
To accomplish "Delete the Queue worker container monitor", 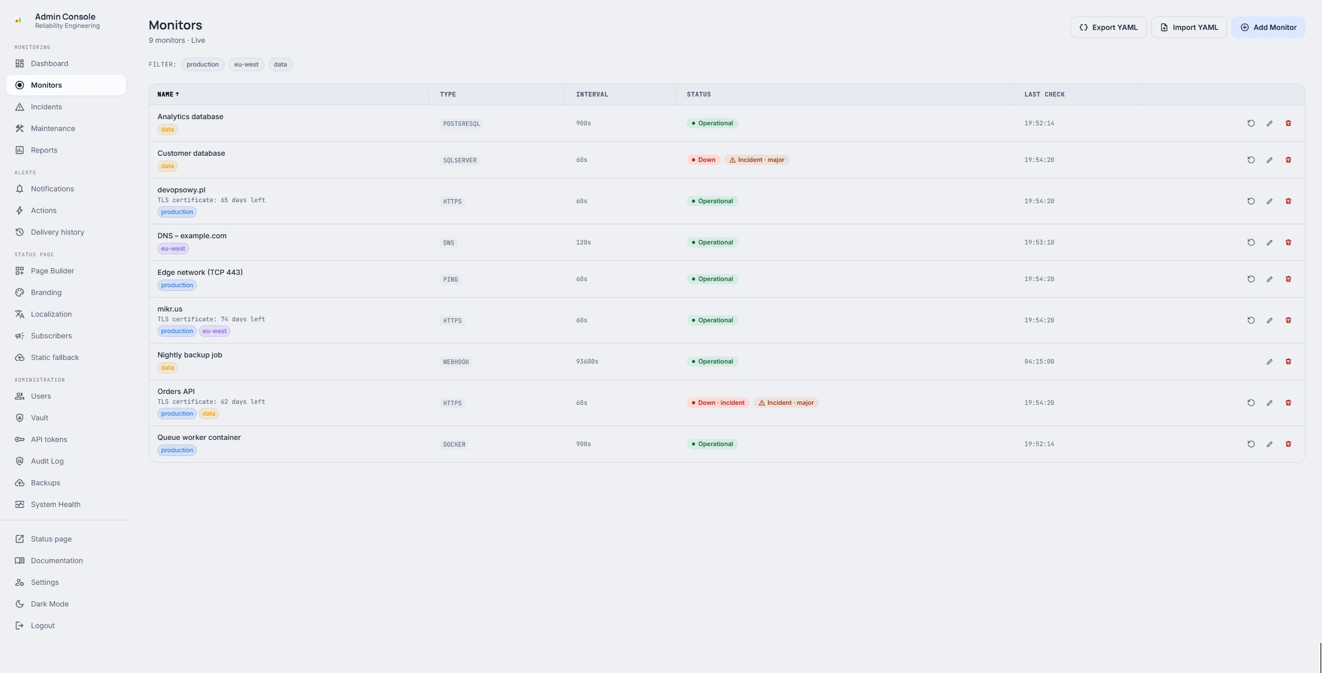I will pyautogui.click(x=1288, y=444).
